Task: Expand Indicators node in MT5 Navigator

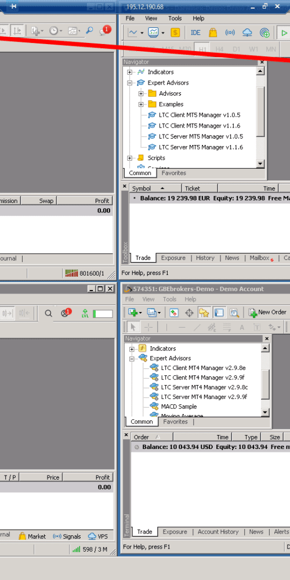Action: pyautogui.click(x=129, y=72)
